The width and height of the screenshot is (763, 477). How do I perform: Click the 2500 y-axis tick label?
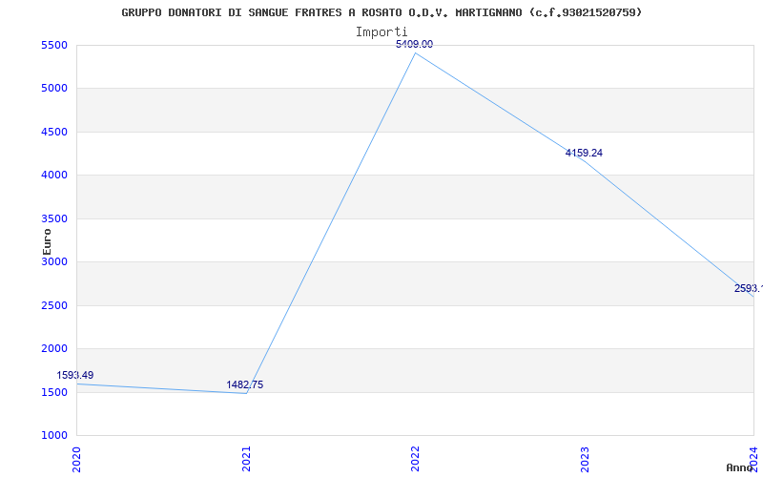(53, 305)
